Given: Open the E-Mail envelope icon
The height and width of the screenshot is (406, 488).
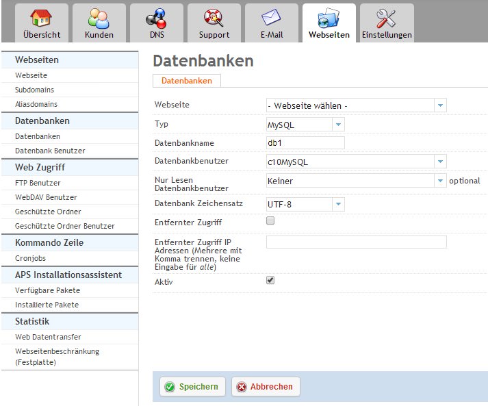Looking at the screenshot, I should click(x=272, y=18).
